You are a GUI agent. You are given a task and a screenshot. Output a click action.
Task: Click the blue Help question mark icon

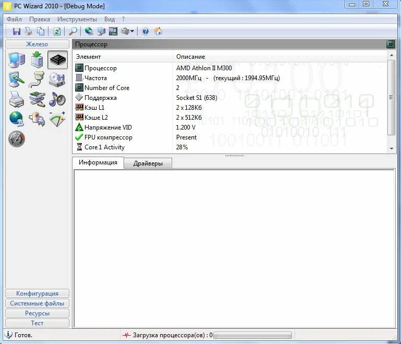[146, 31]
